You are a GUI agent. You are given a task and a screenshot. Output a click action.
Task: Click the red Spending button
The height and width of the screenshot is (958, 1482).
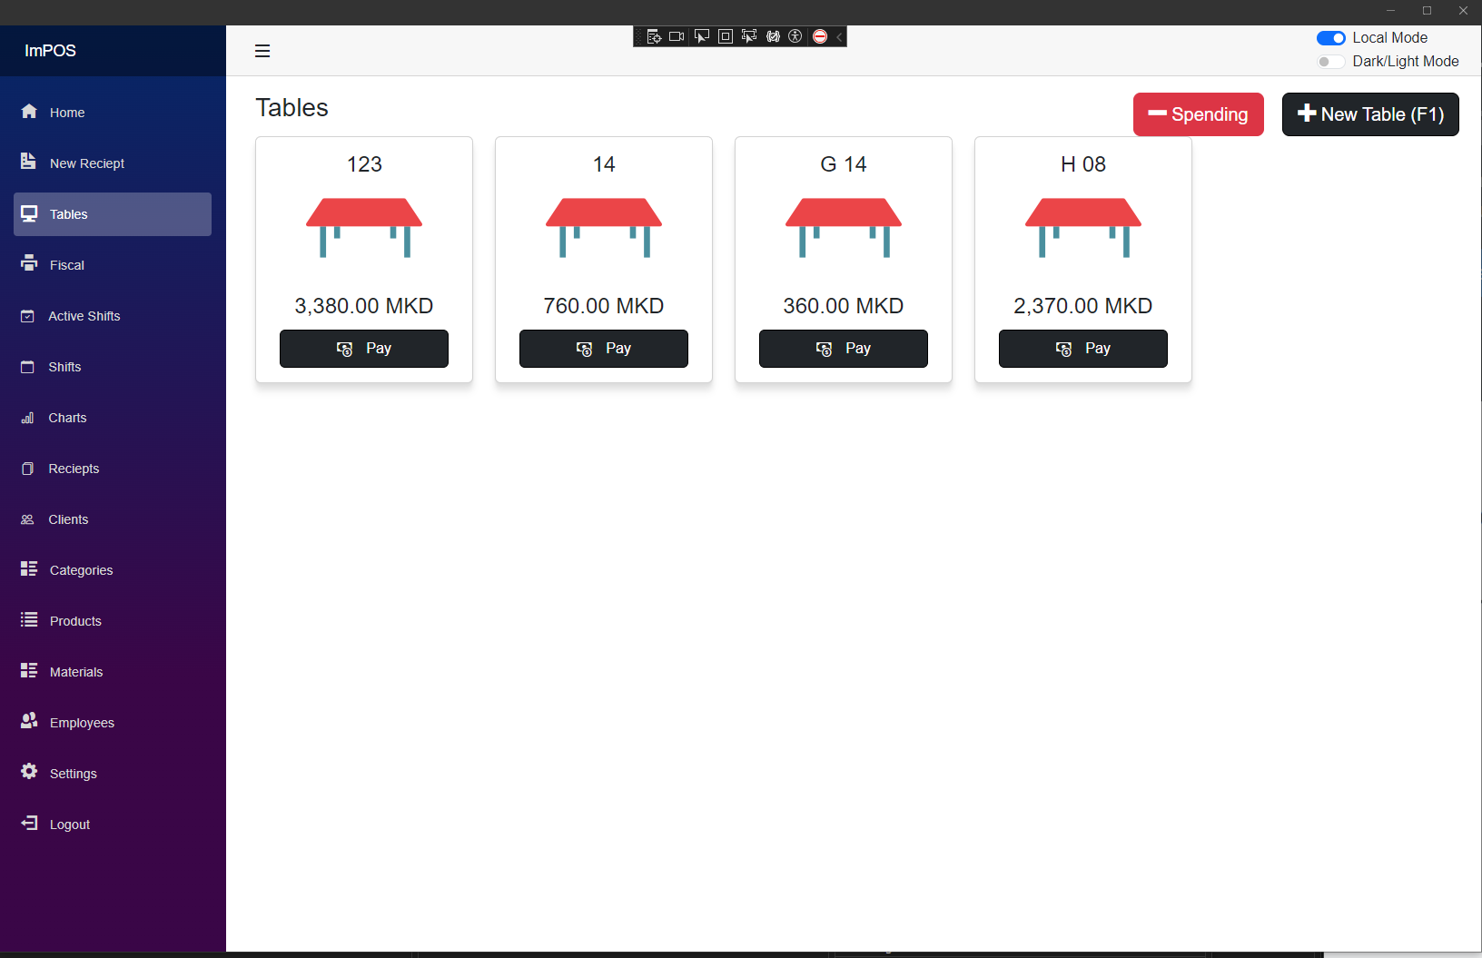pyautogui.click(x=1199, y=114)
